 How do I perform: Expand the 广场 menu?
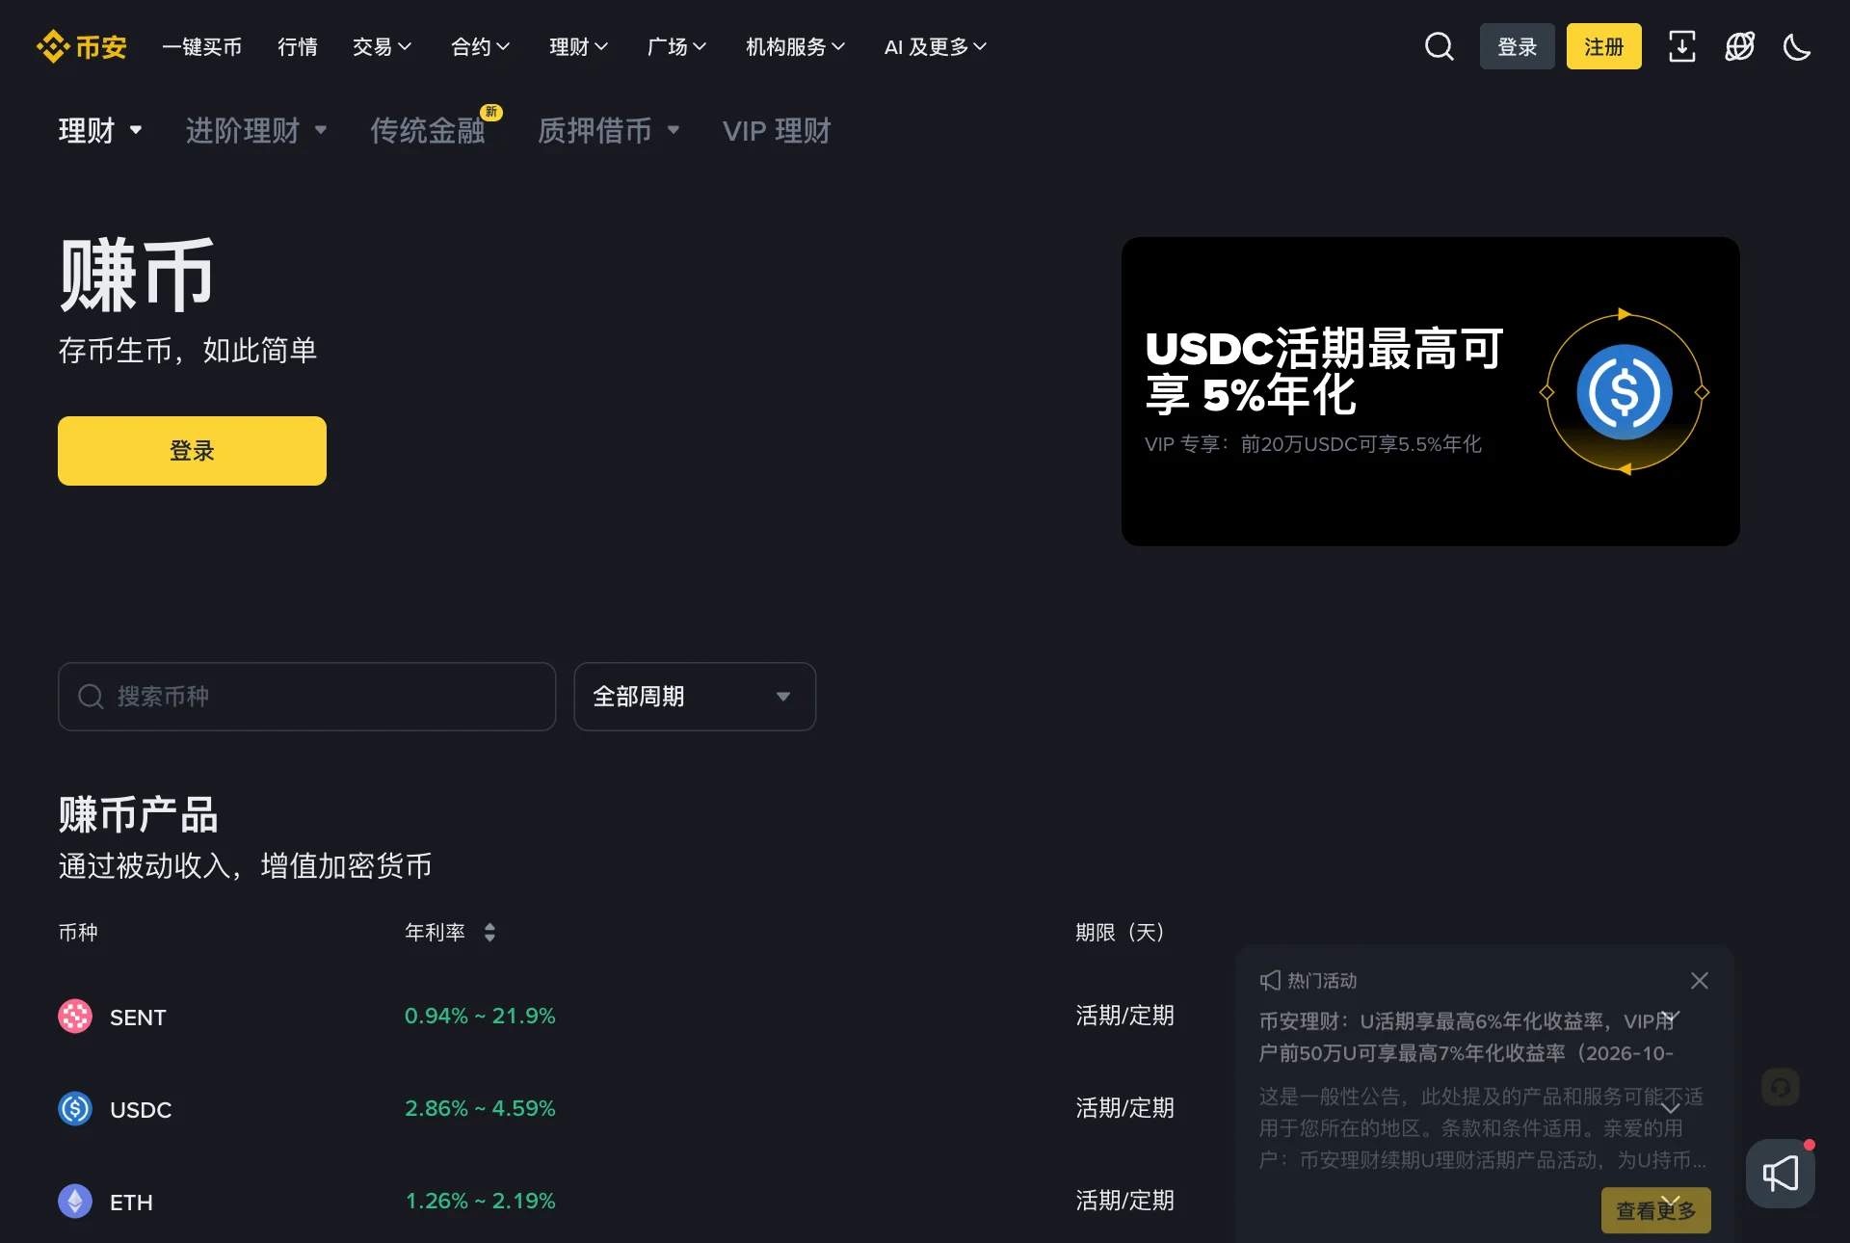pos(676,46)
